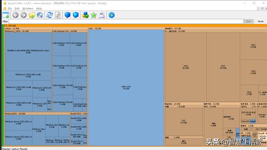Toggle unknown space display with ghost icon

(102, 15)
